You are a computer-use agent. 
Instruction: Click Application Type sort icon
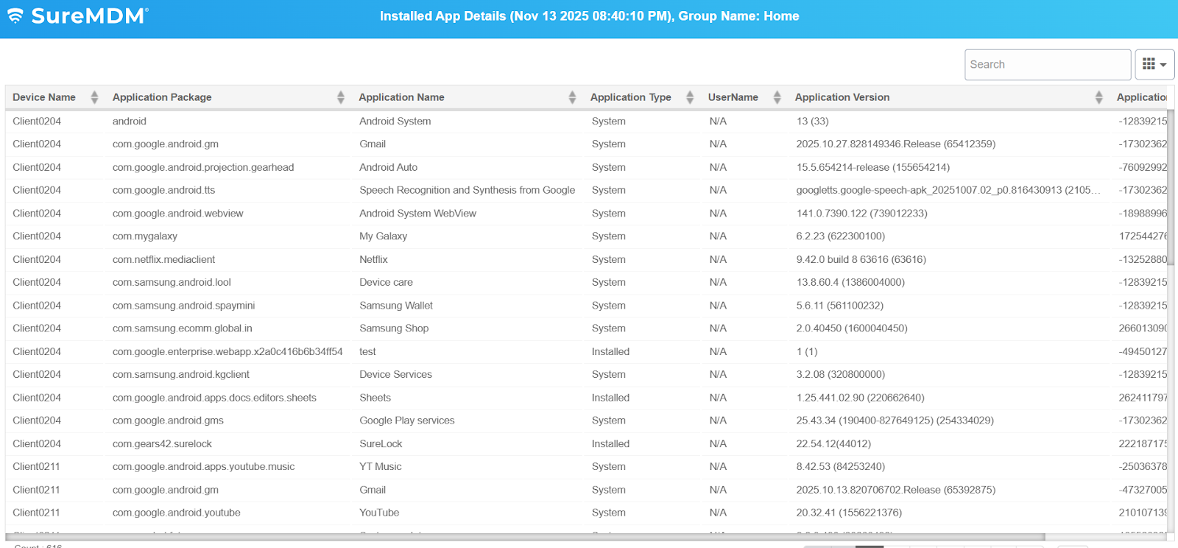[690, 97]
